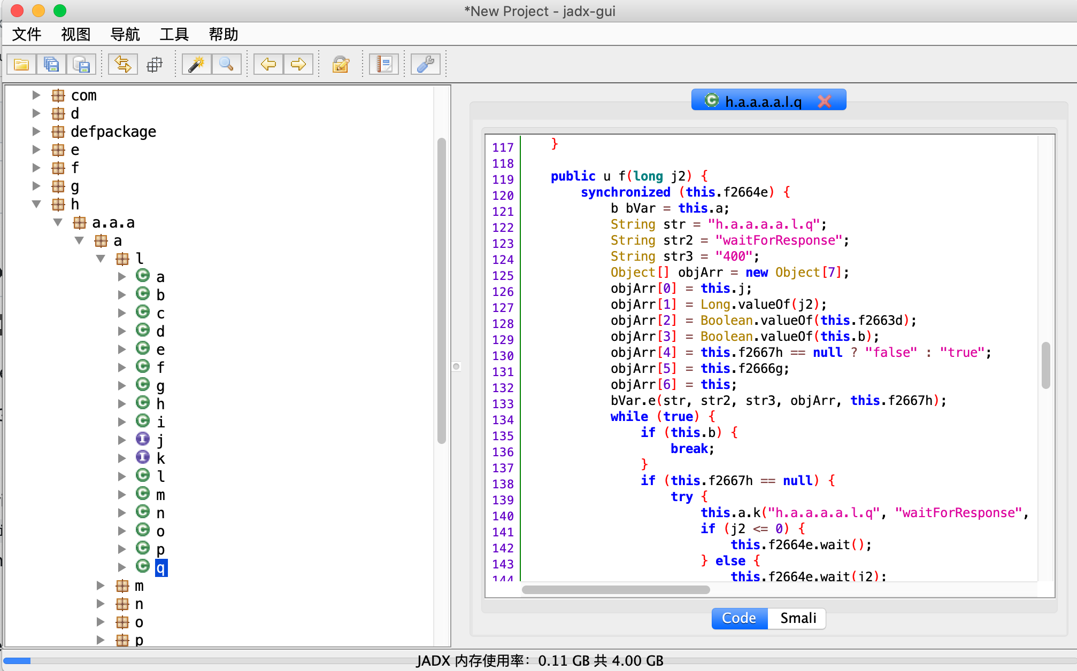This screenshot has width=1077, height=671.
Task: Open preferences with the wrench icon
Action: [426, 65]
